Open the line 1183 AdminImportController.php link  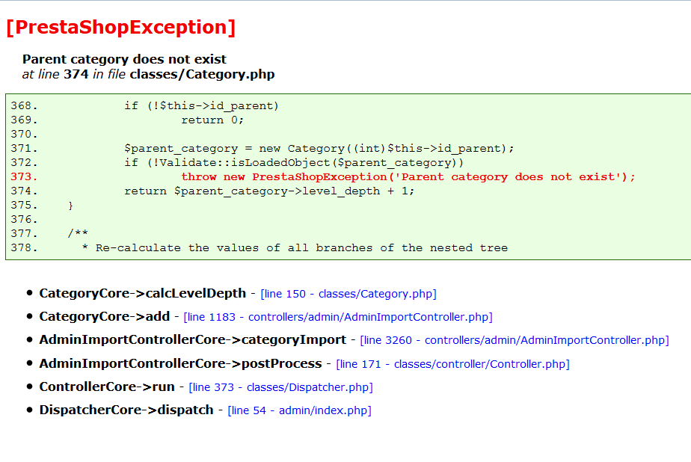click(338, 317)
